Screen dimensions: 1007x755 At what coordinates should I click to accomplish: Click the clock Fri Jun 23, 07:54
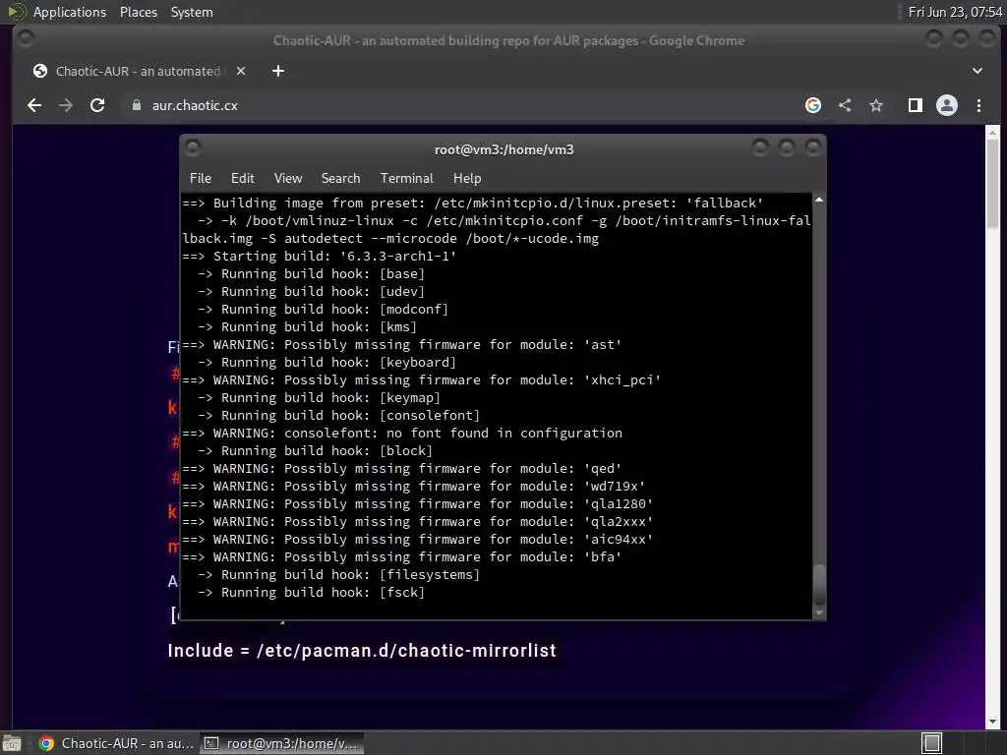tap(955, 12)
